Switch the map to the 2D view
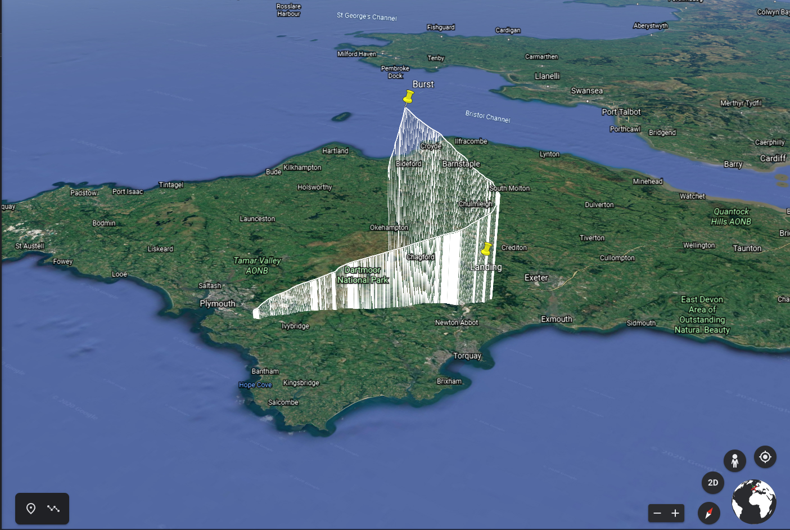 713,483
